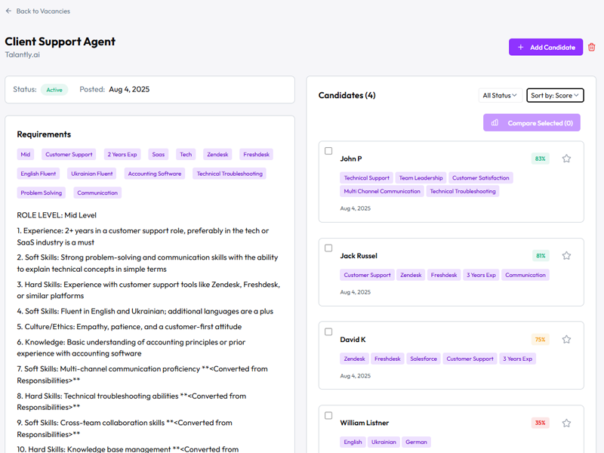Star David K as favorite

tap(566, 340)
